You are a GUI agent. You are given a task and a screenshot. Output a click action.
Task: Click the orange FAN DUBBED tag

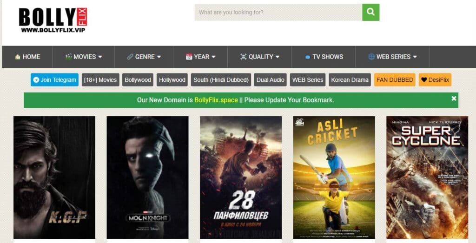pos(395,80)
